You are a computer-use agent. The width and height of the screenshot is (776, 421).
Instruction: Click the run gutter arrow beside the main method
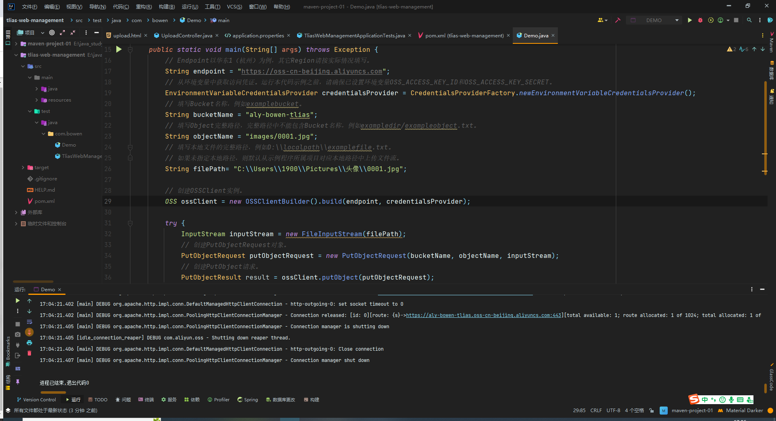click(119, 49)
